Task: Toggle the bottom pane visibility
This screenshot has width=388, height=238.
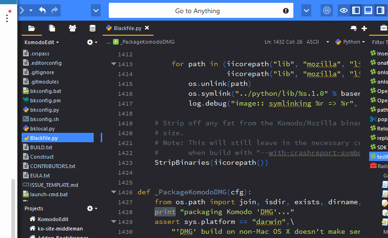Action: (x=368, y=10)
